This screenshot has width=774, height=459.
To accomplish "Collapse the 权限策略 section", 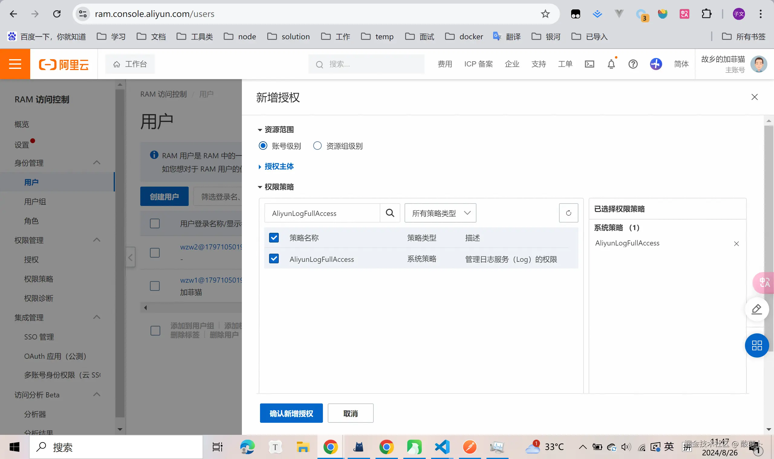I will [279, 187].
